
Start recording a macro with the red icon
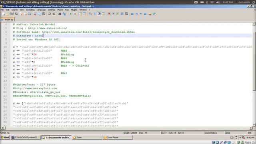[109, 14]
